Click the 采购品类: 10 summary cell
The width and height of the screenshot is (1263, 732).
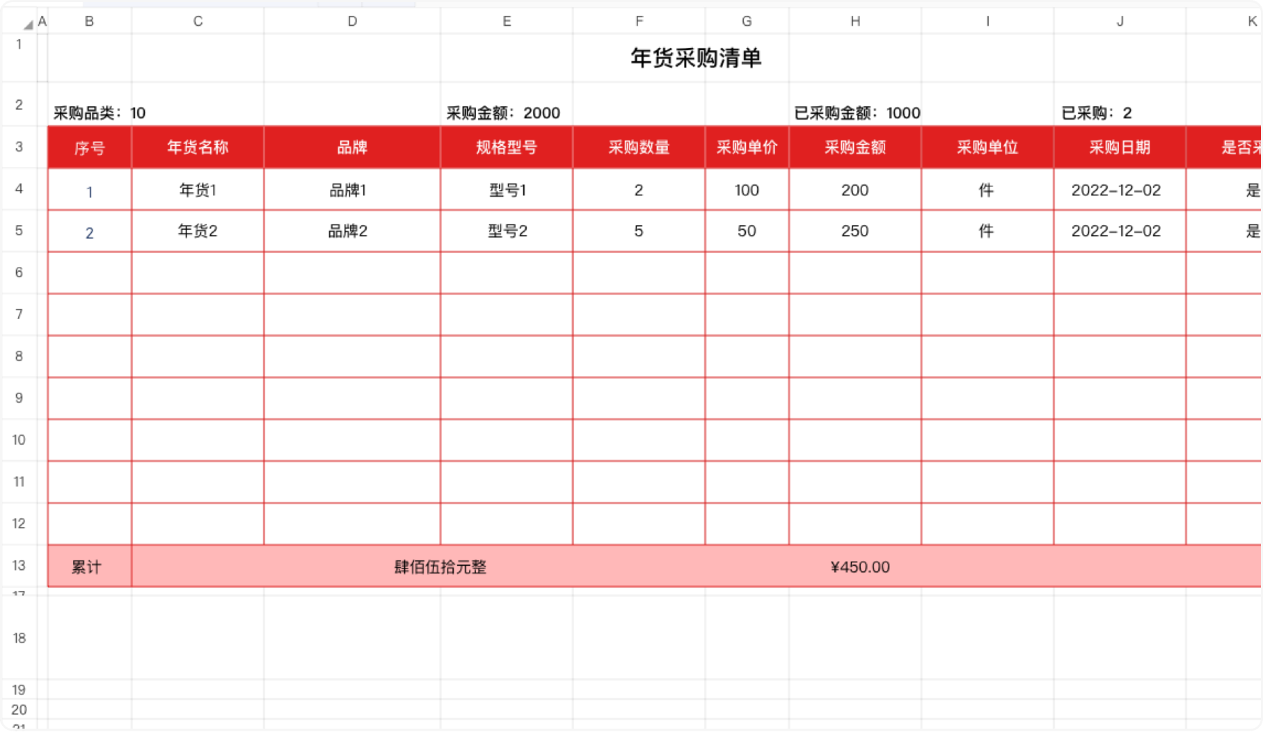point(100,113)
